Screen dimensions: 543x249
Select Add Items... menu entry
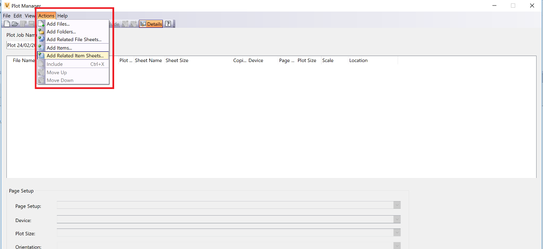click(73, 48)
